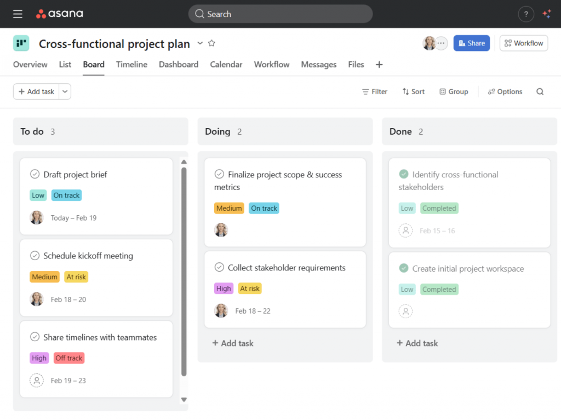Click the Asana logo

click(60, 14)
